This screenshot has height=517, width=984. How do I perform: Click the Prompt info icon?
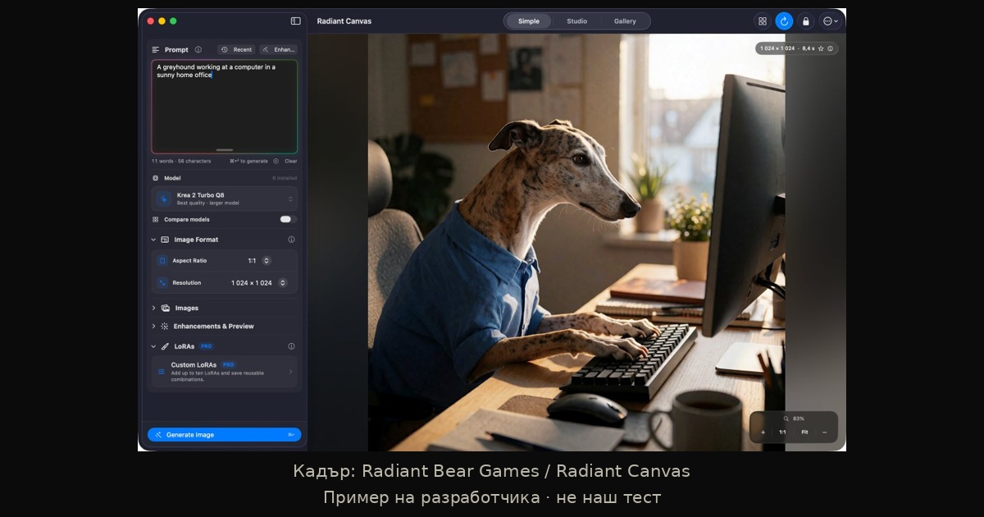click(x=198, y=49)
